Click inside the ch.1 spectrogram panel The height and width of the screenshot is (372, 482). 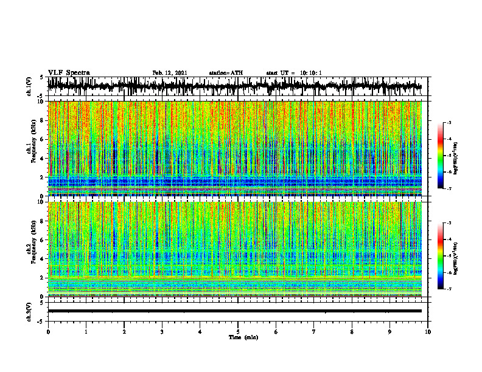click(235, 148)
